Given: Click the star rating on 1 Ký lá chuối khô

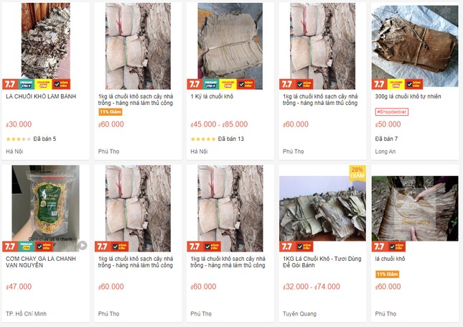Looking at the screenshot, I should [203, 139].
